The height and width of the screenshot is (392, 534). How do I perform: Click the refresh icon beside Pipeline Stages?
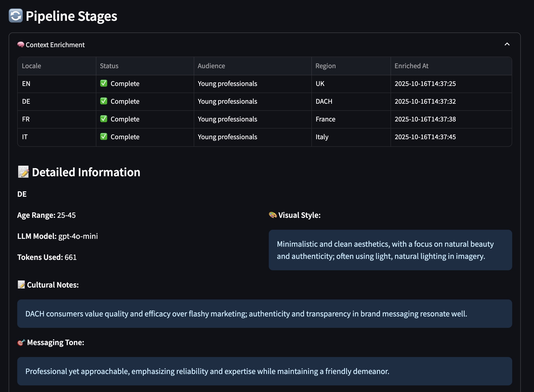[16, 16]
